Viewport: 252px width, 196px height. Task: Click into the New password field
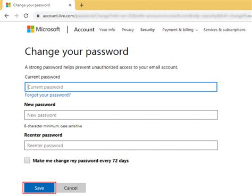click(x=121, y=115)
